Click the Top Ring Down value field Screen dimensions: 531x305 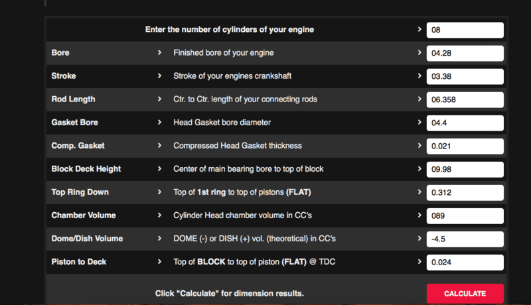pos(465,192)
